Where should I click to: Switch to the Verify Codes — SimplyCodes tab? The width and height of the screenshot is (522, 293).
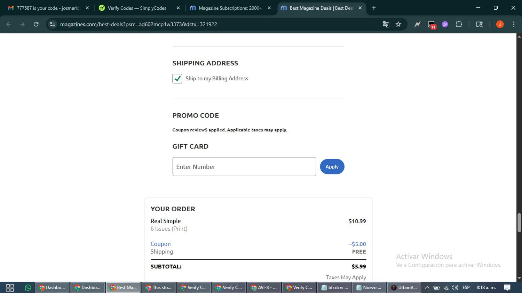(x=137, y=8)
